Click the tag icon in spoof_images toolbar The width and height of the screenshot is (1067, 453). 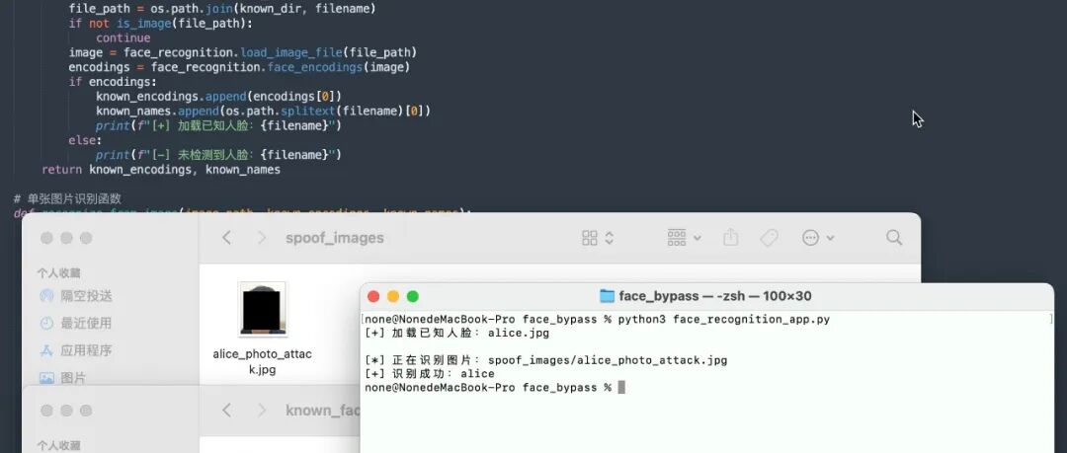[x=769, y=238]
